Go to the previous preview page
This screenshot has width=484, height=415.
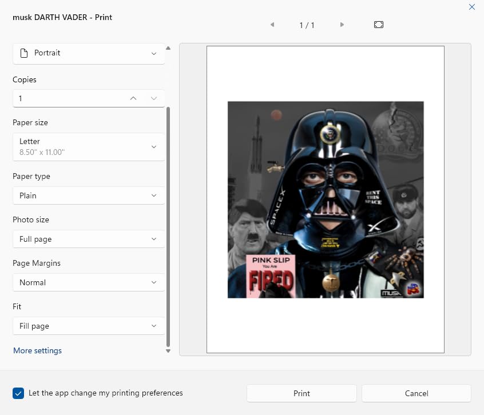click(272, 25)
